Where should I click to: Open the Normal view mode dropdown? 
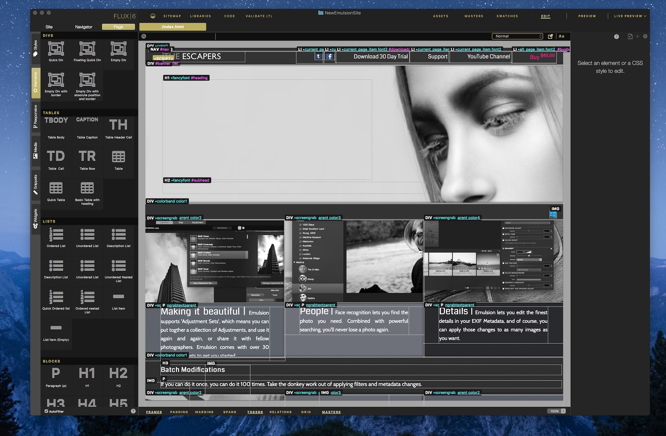click(517, 36)
